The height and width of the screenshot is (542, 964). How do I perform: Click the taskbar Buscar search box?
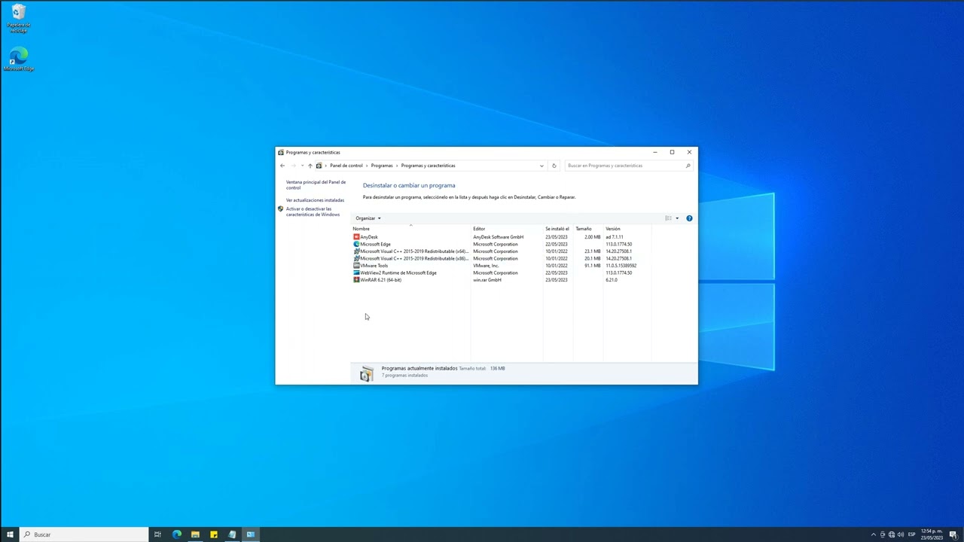tap(84, 534)
